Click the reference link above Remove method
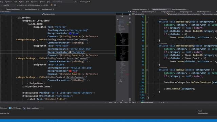The height and width of the screenshot is (122, 217). [x=163, y=67]
